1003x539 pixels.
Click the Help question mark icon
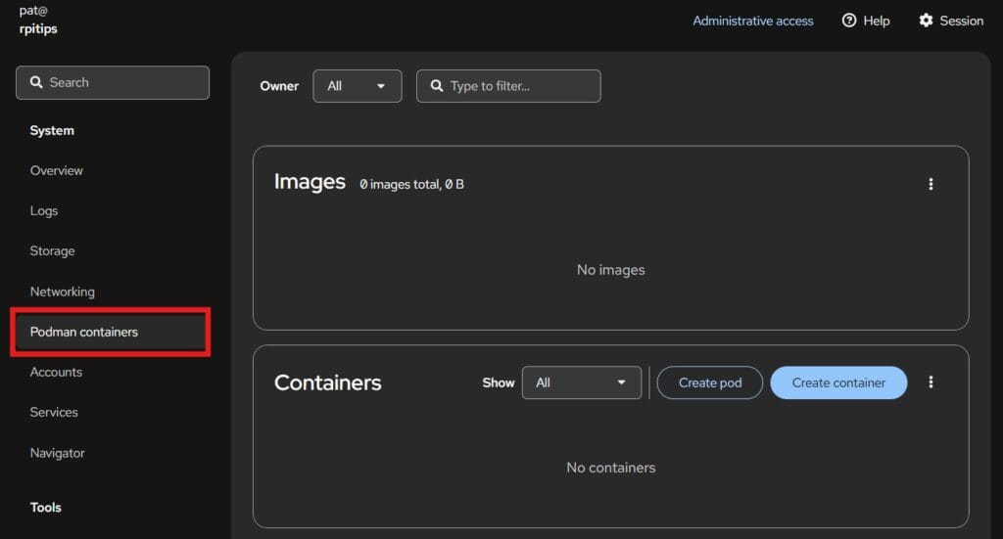point(849,21)
